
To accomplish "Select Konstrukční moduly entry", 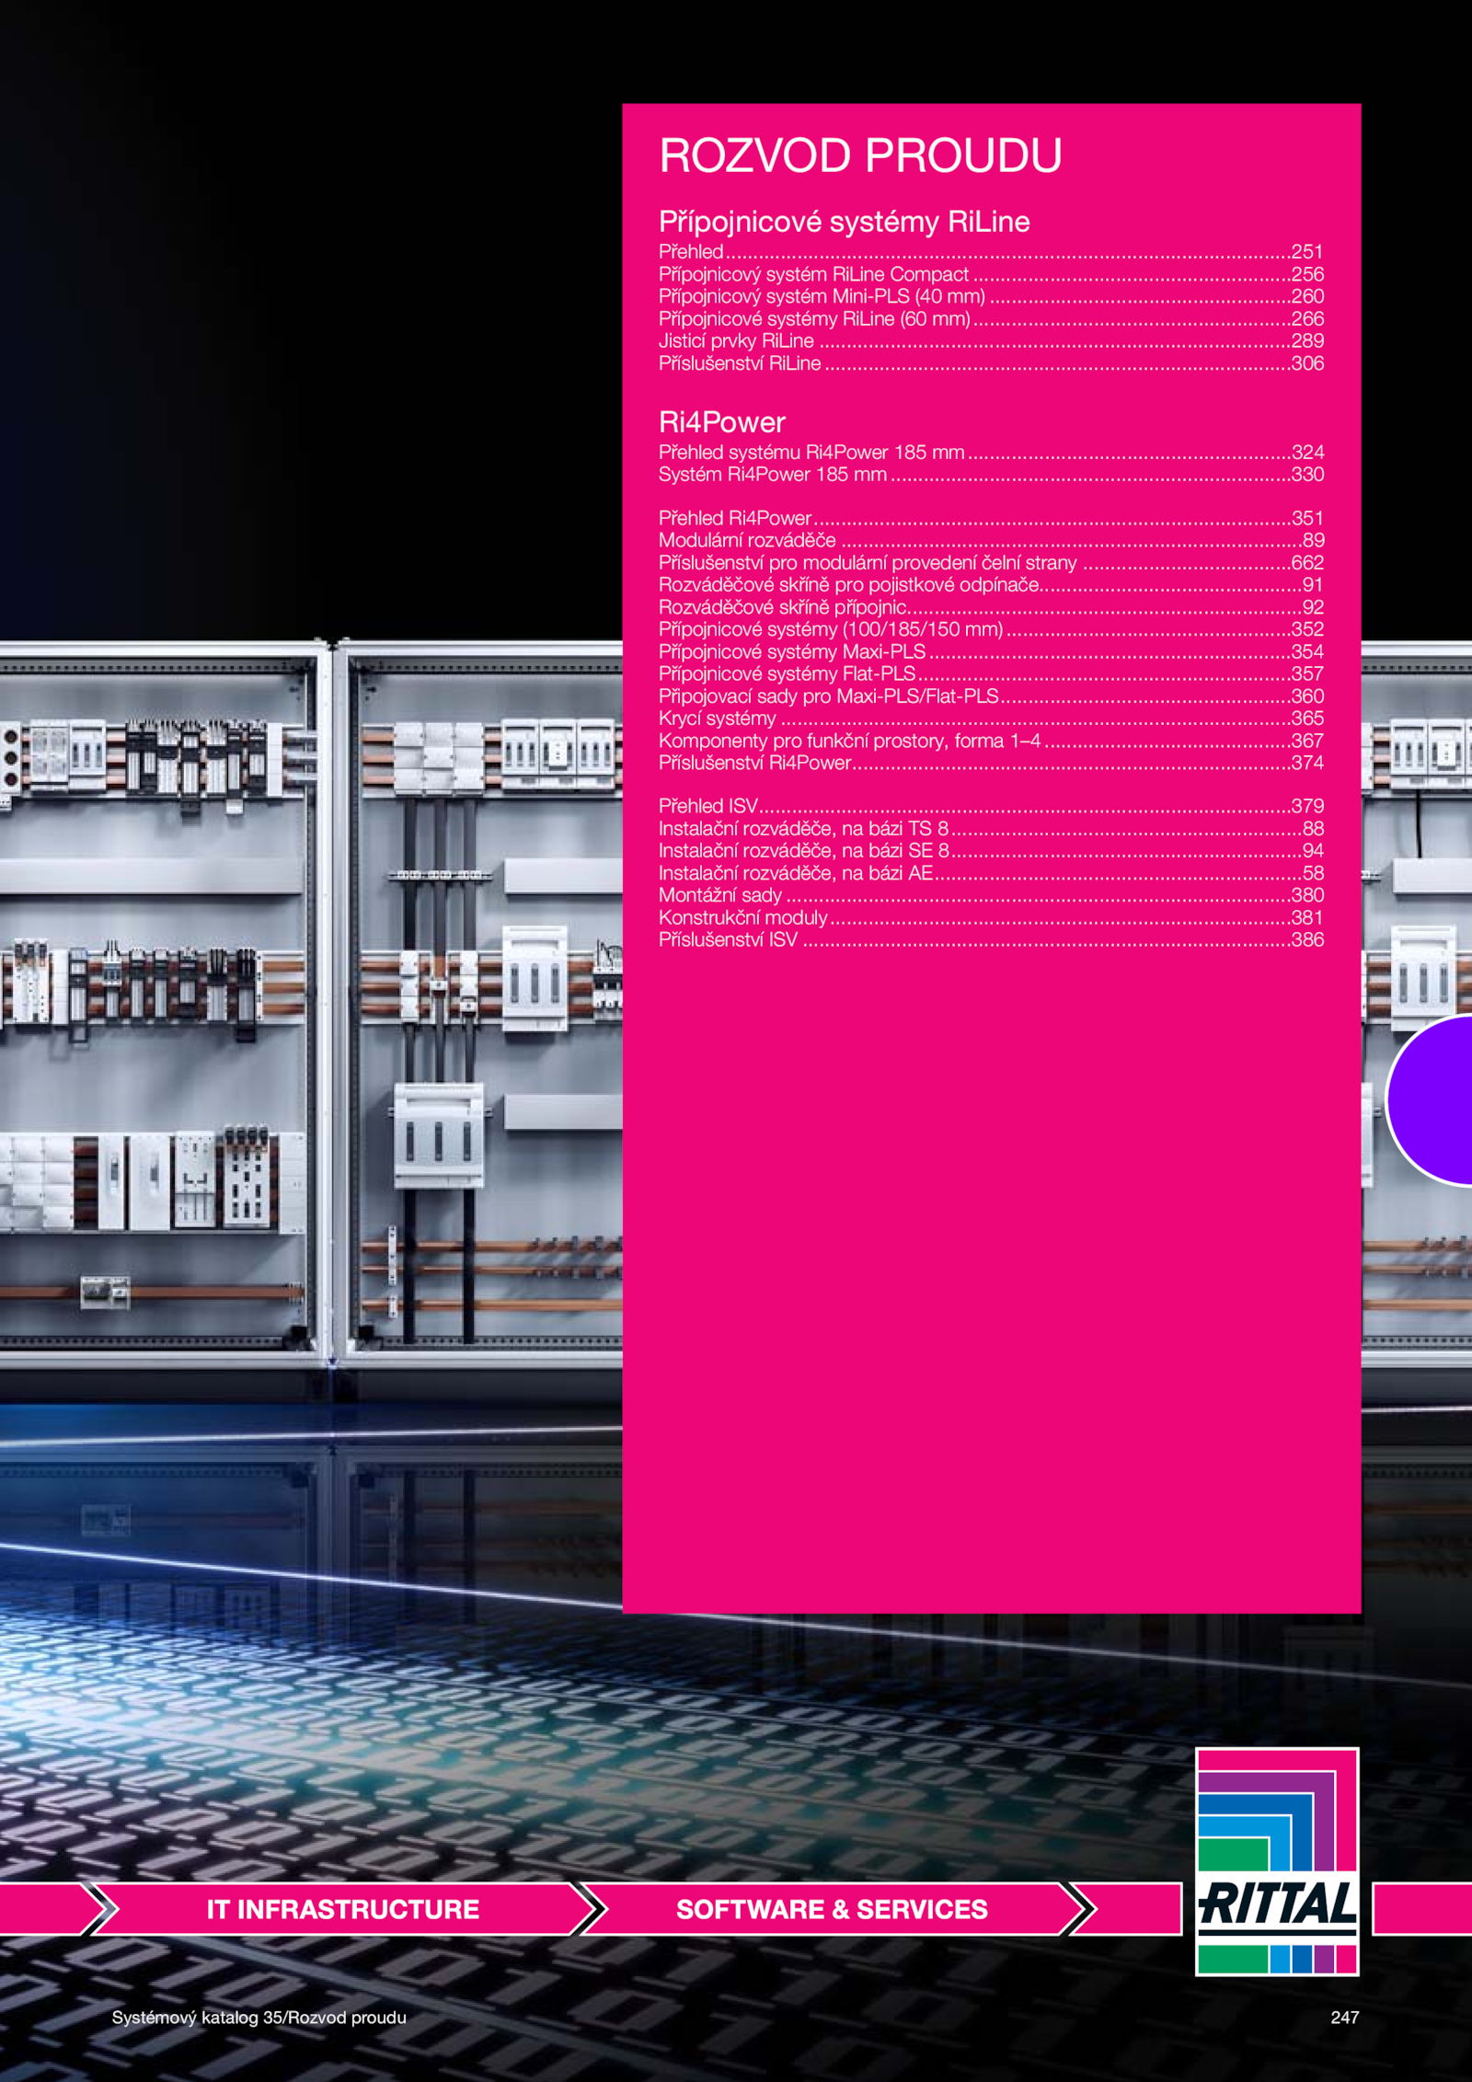I will click(x=991, y=917).
